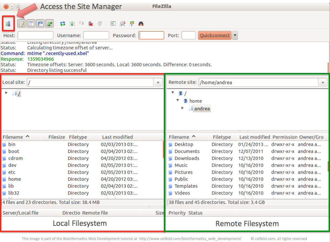The width and height of the screenshot is (330, 242).
Task: Click the Local site path field
Action: click(90, 83)
